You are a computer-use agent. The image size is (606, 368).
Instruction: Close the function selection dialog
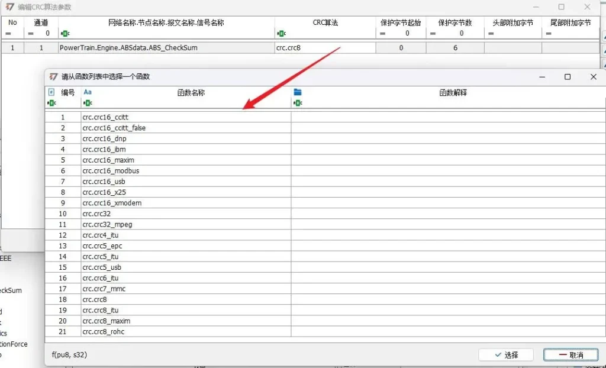[x=593, y=77]
